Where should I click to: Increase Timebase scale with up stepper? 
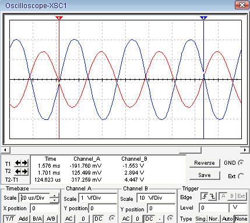point(54,196)
